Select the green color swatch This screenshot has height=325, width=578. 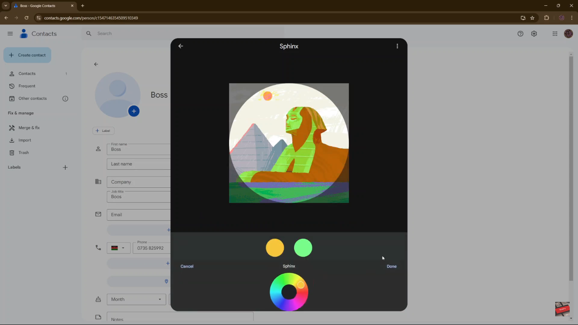pyautogui.click(x=303, y=248)
